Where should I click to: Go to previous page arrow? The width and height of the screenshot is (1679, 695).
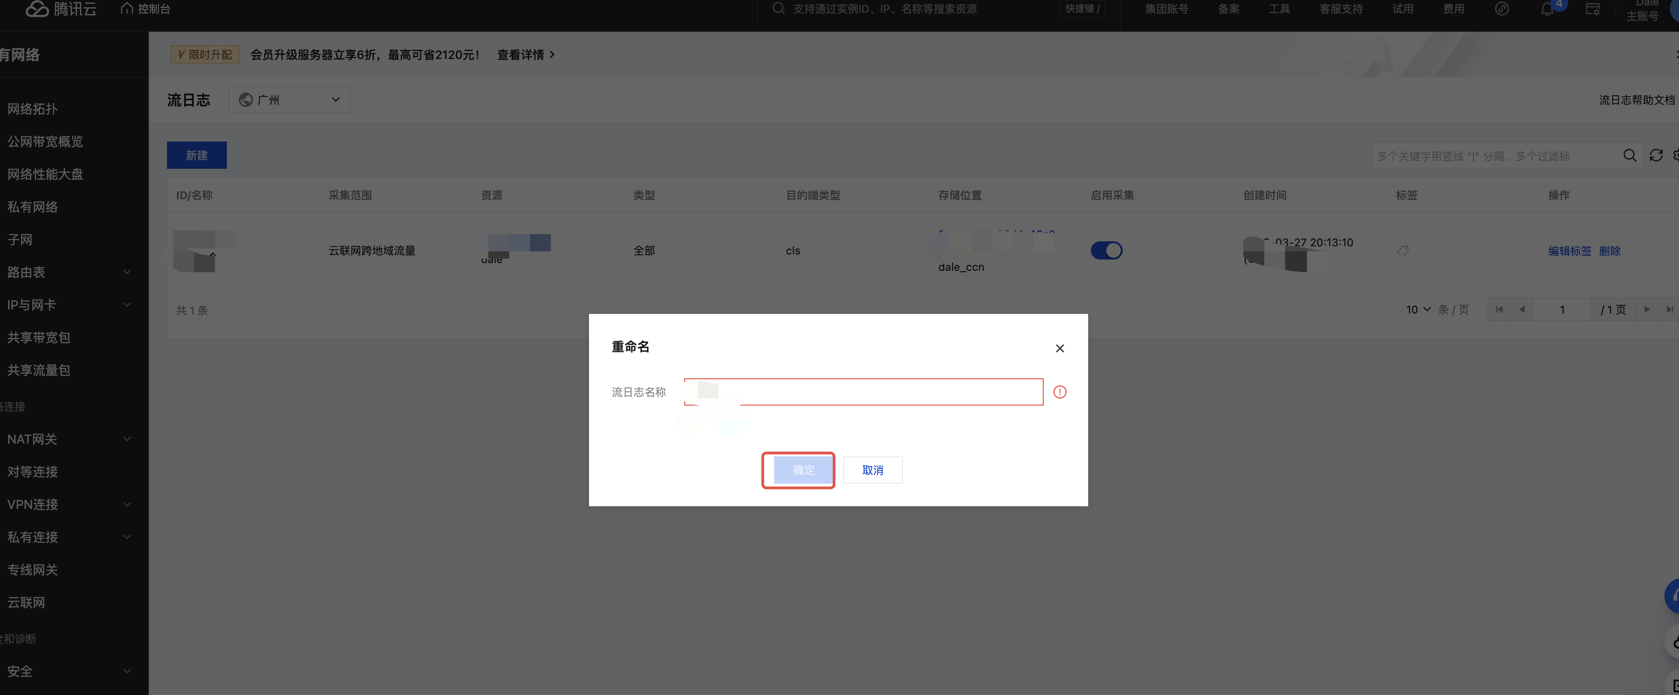[x=1522, y=309]
